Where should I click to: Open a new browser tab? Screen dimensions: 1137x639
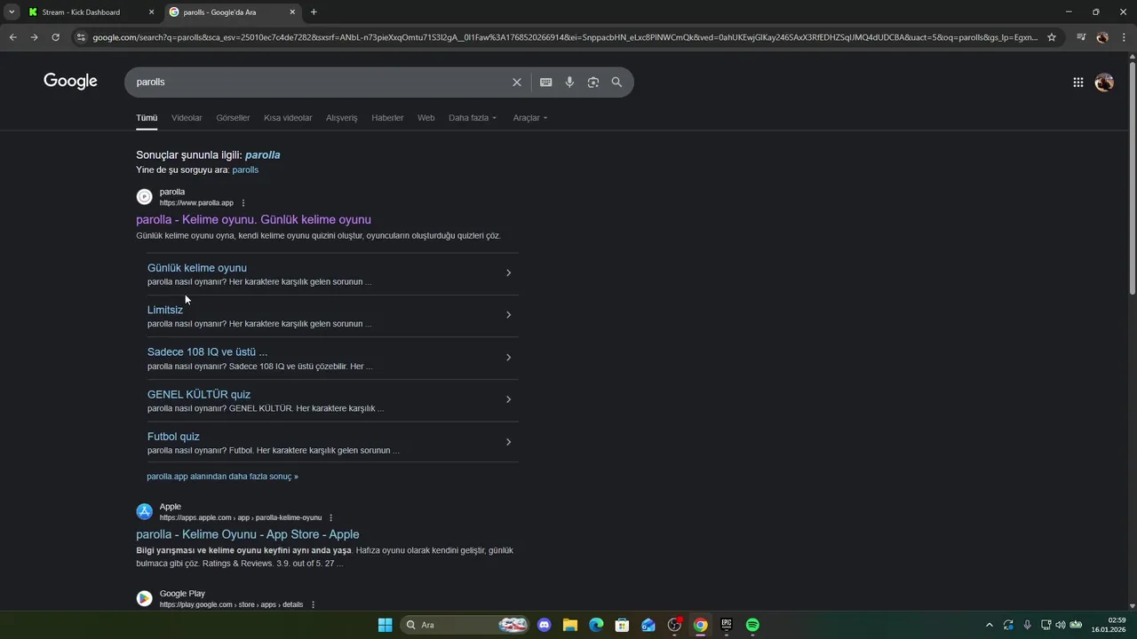(314, 12)
